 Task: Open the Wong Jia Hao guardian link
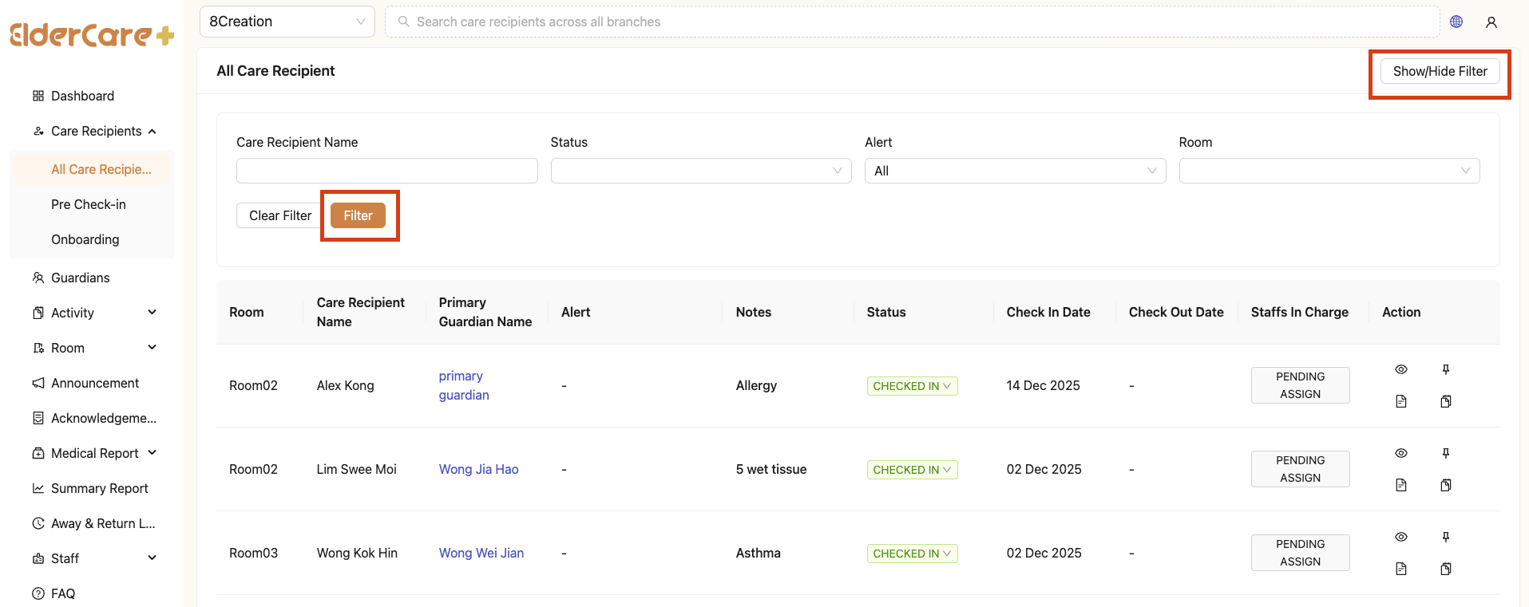click(478, 469)
